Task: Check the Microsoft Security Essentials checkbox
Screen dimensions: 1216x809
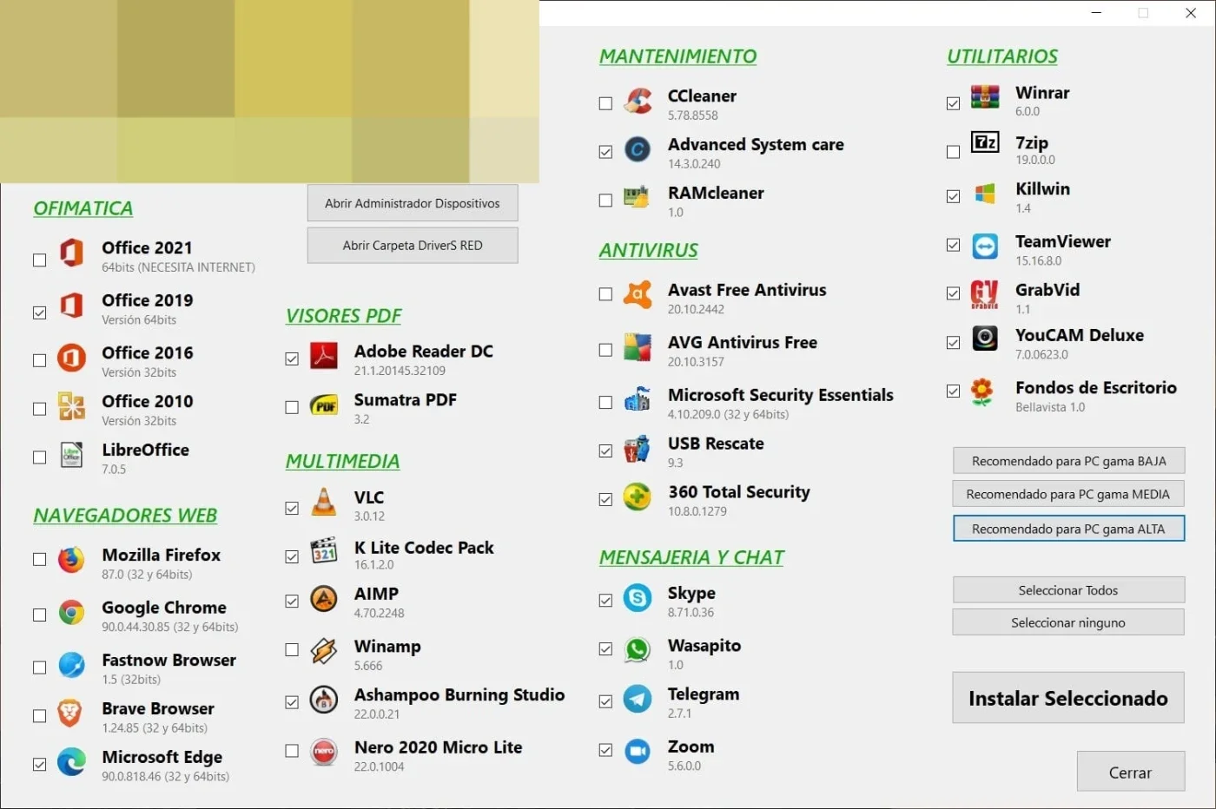Action: (605, 402)
